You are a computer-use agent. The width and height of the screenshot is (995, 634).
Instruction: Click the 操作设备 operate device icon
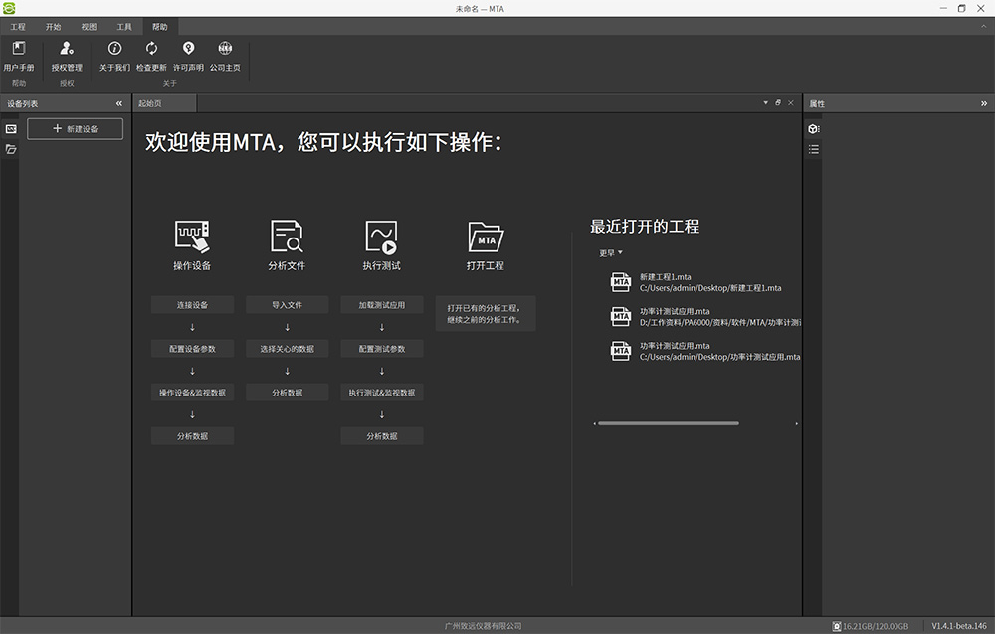pos(192,237)
